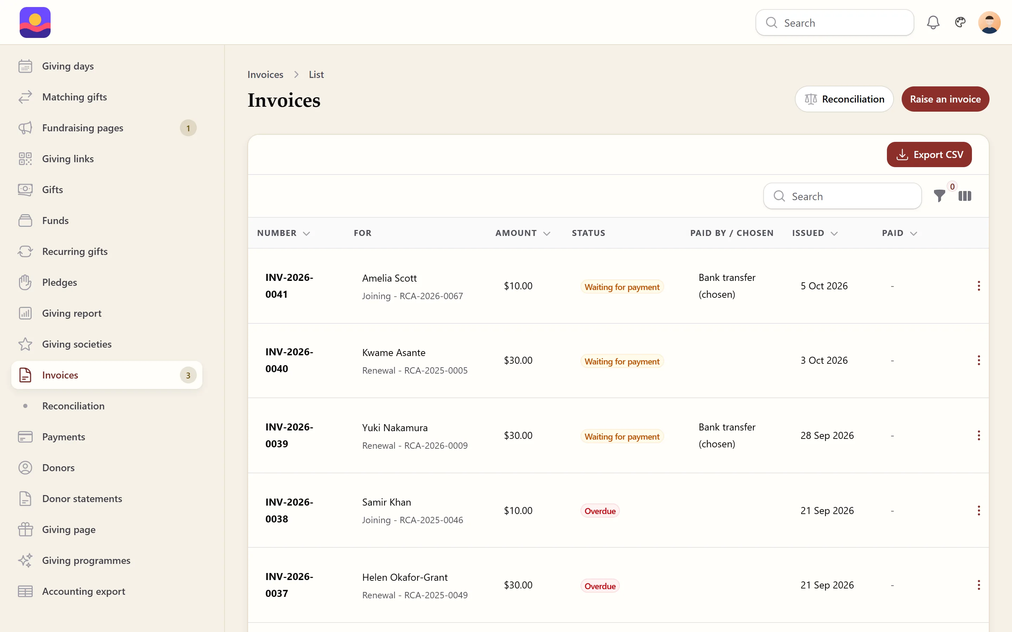Open row actions for INV-2026-0039
The height and width of the screenshot is (632, 1012).
tap(979, 435)
